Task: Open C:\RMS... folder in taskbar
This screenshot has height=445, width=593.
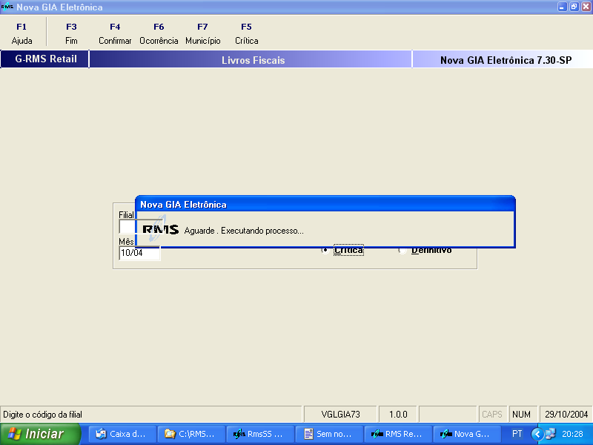Action: (x=191, y=434)
